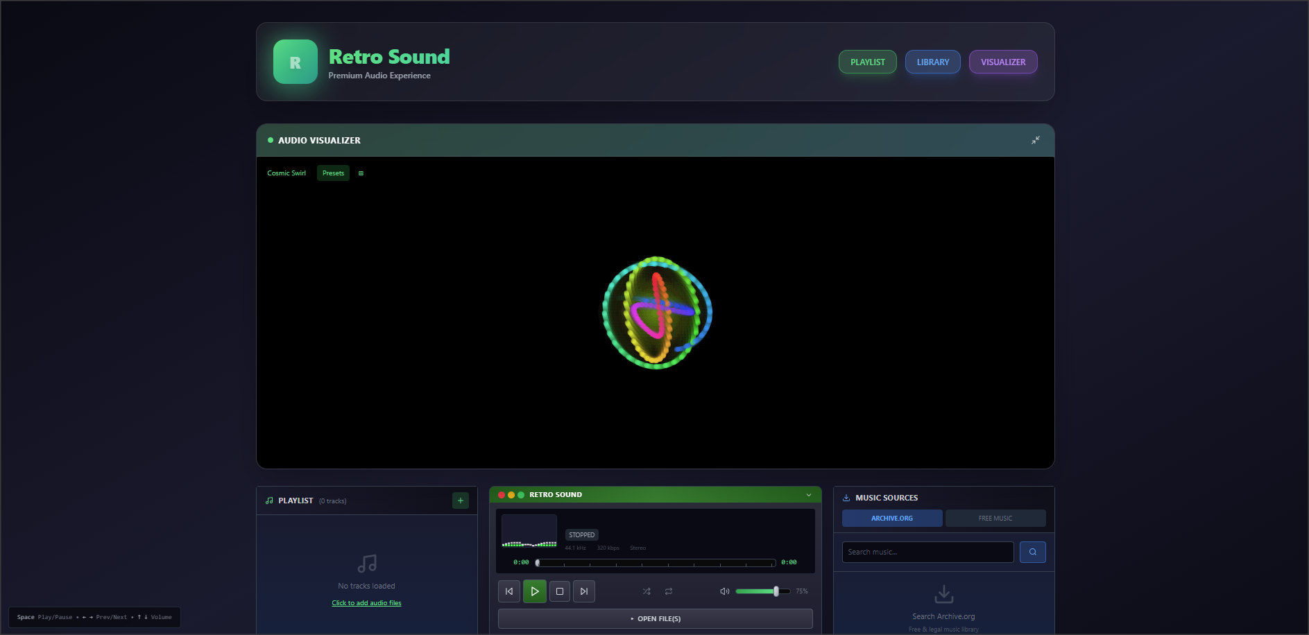Click the search magnifier button
The image size is (1309, 635).
1033,552
